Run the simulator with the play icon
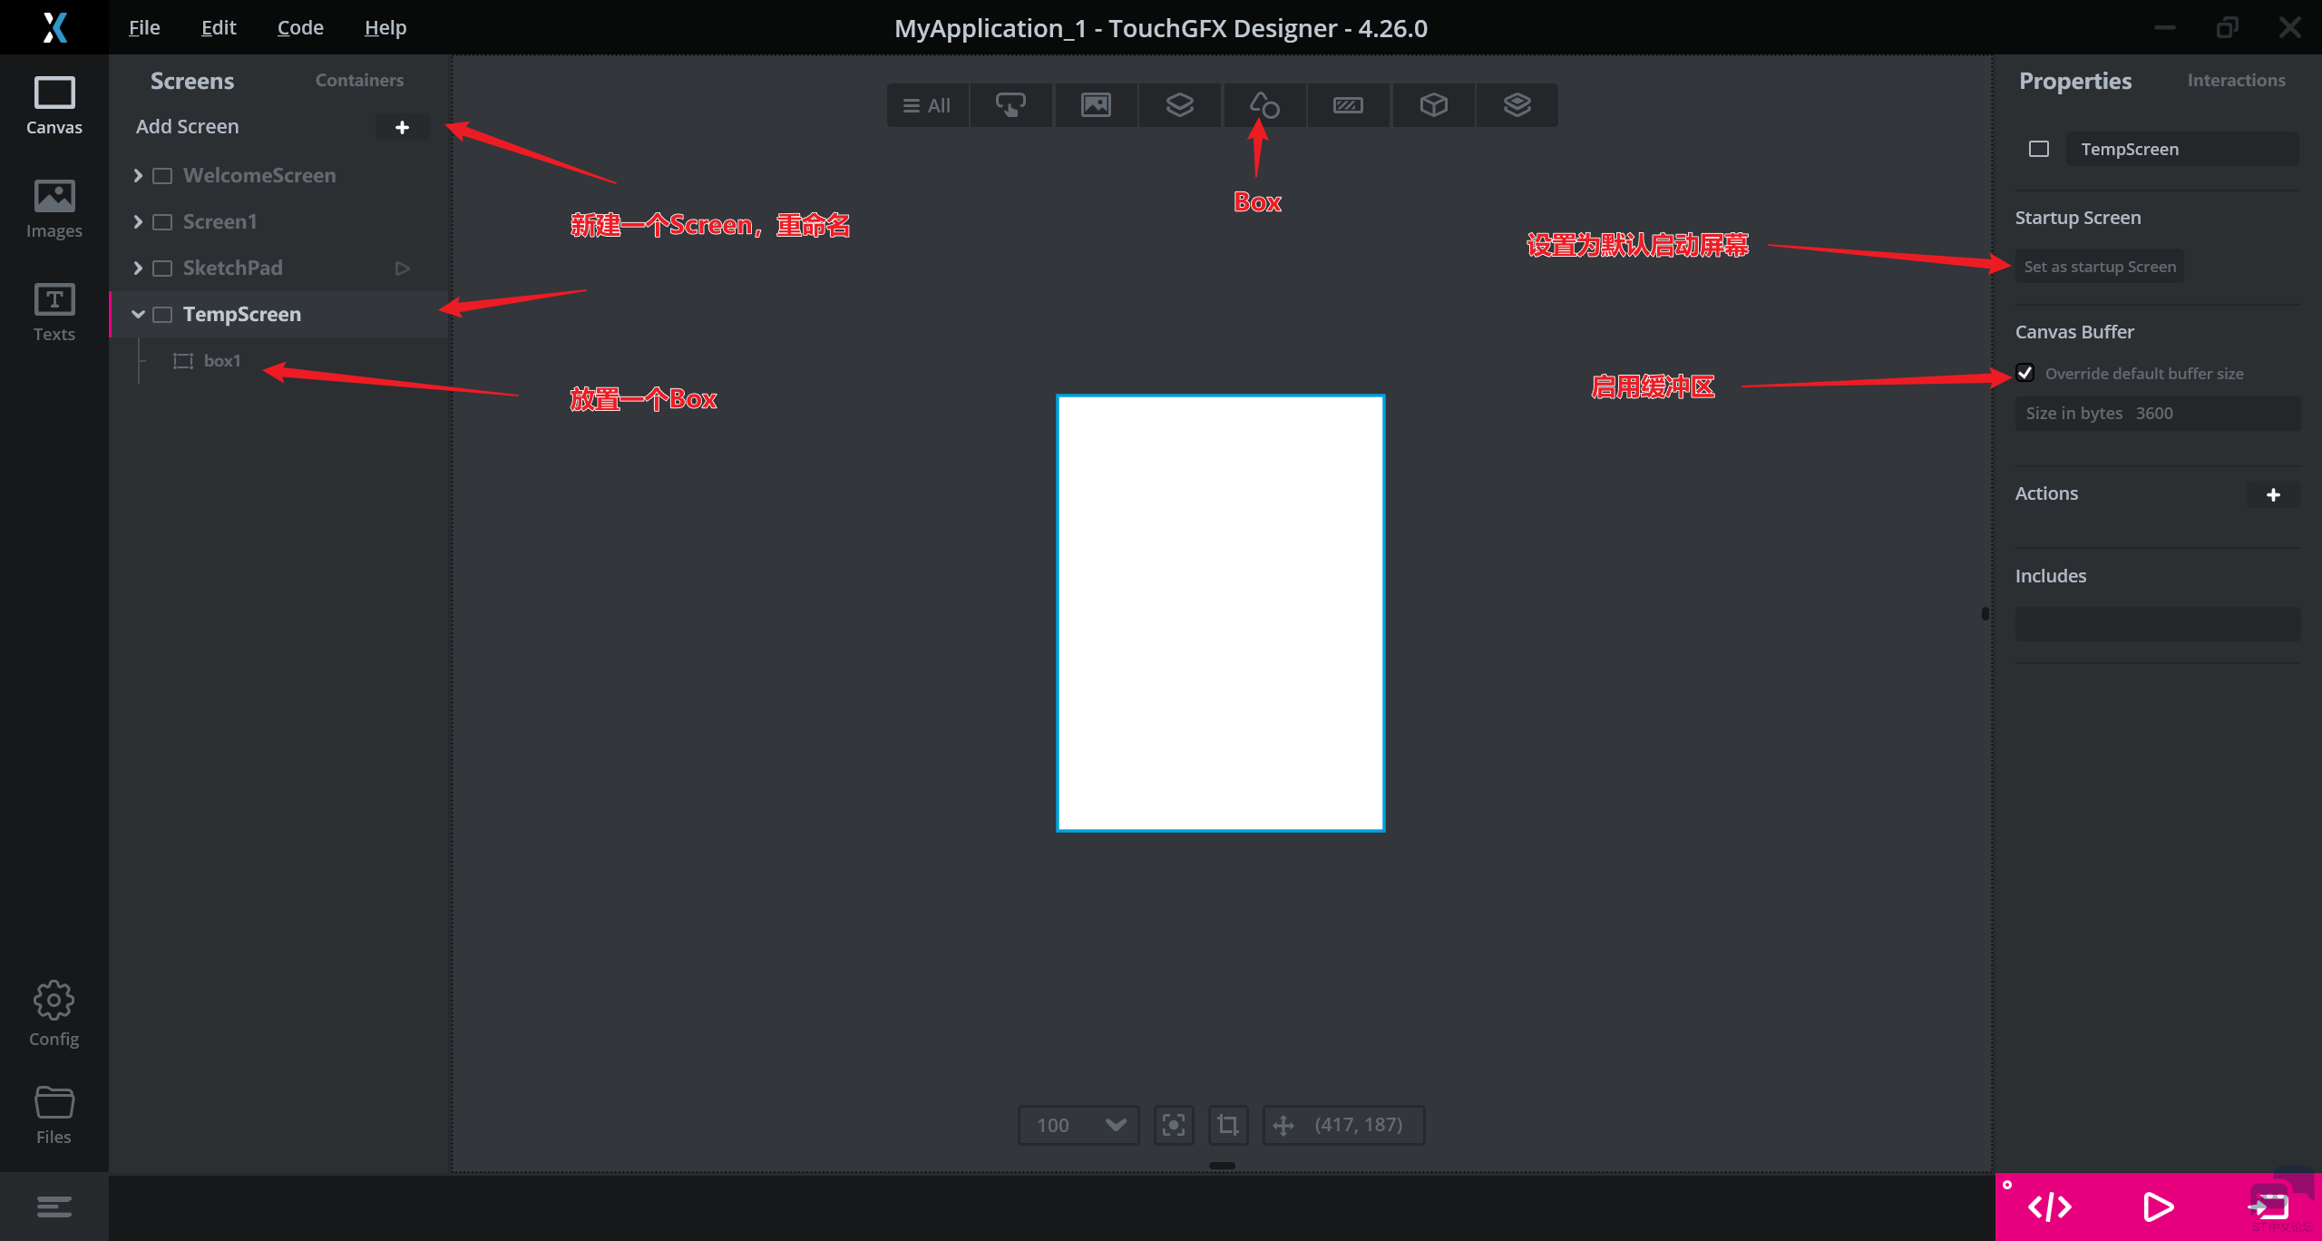Screen dimensions: 2322x1241 pos(2158,1207)
